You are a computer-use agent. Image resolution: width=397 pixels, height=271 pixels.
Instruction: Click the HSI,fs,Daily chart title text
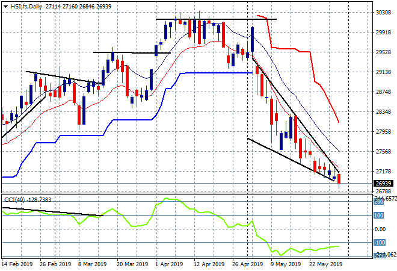click(26, 7)
